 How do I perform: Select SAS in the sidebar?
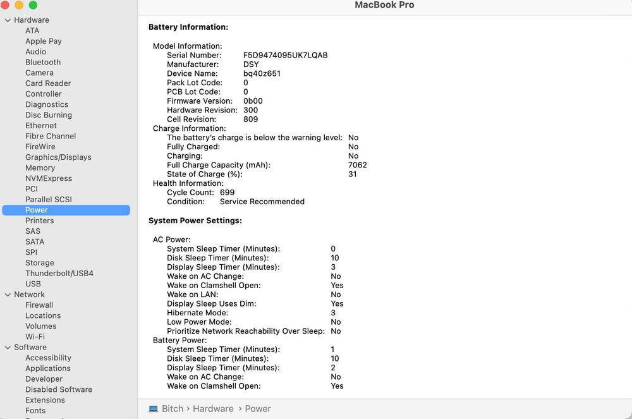coord(33,231)
